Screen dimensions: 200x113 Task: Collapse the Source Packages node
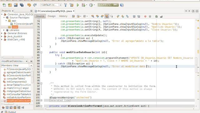tap(4, 18)
